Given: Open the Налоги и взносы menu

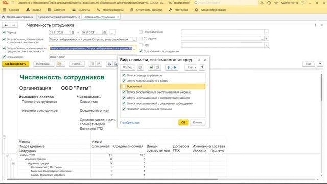Looking at the screenshot, I should [x=110, y=10].
